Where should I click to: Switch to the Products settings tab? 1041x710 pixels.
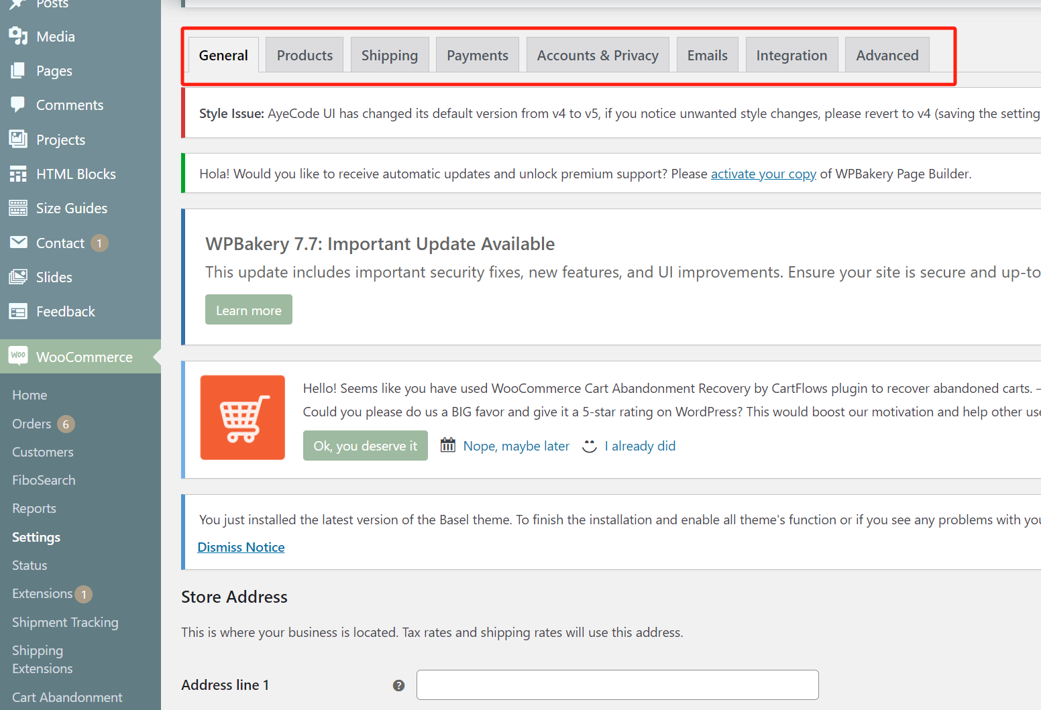click(304, 55)
